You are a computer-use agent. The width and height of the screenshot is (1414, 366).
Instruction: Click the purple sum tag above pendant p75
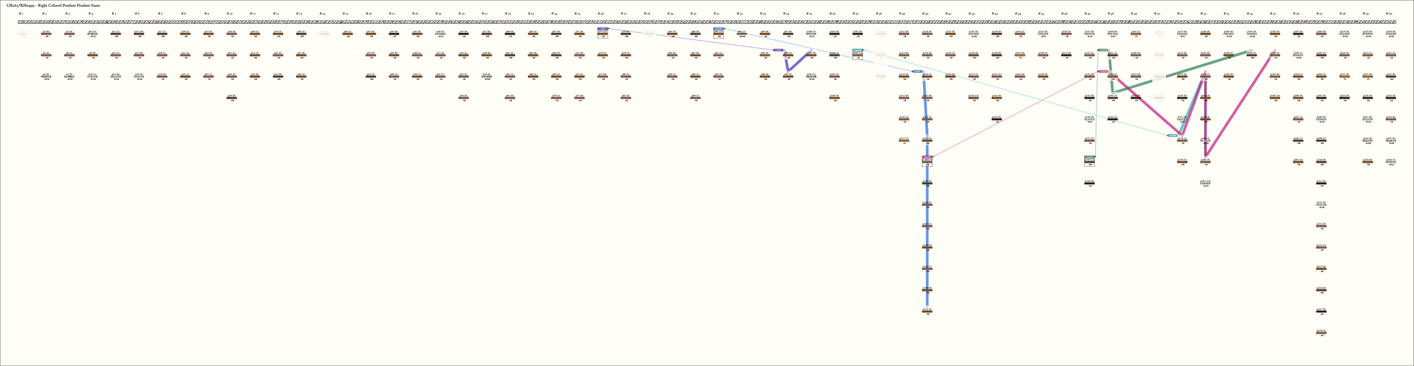coord(602,29)
